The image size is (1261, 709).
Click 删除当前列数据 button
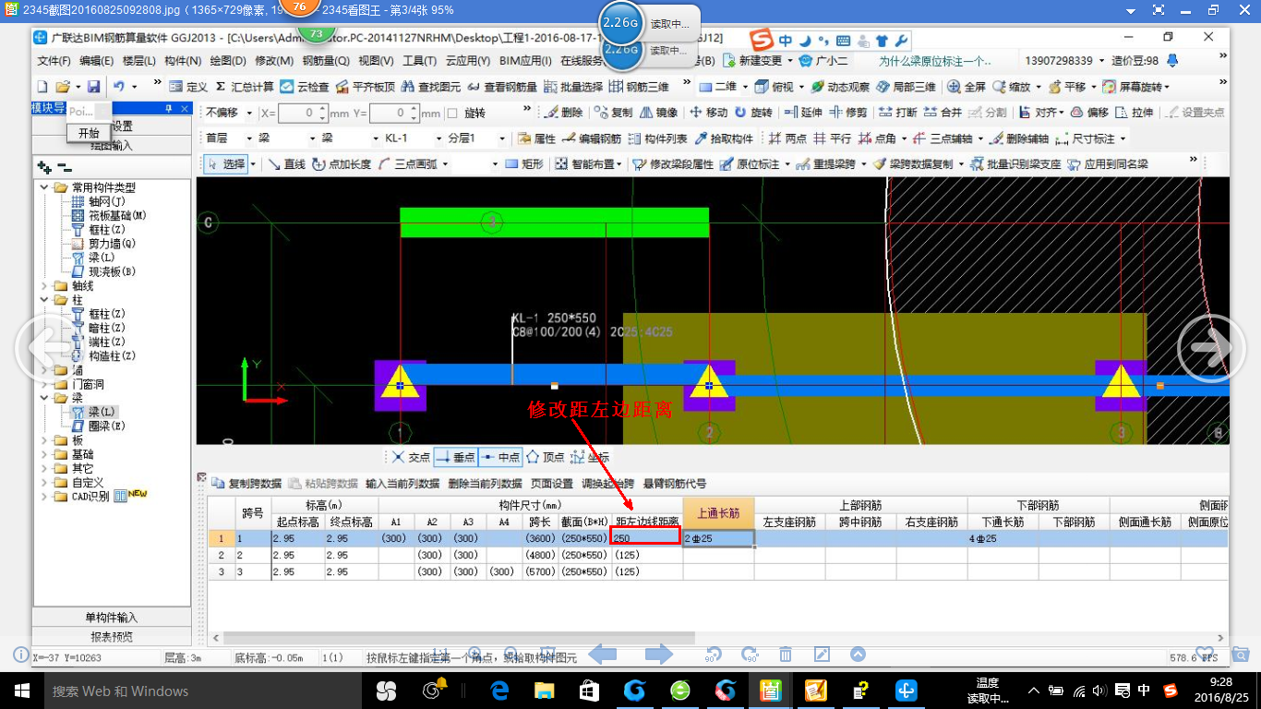[485, 483]
